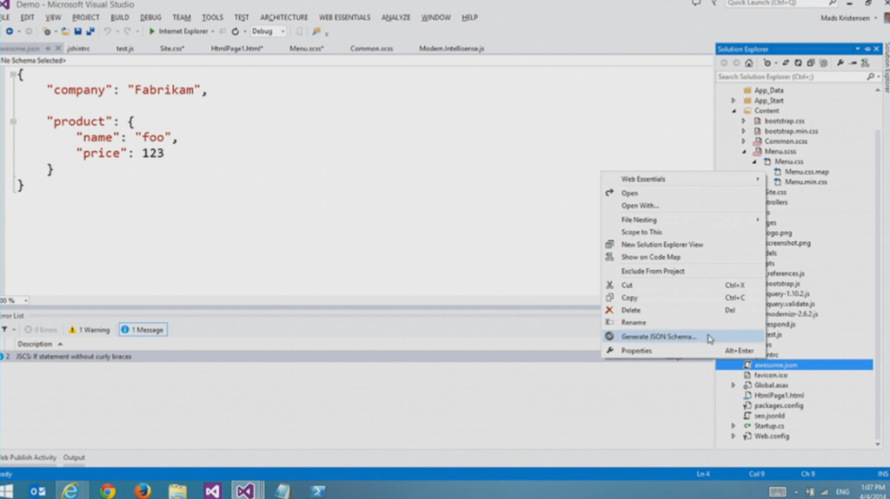The image size is (890, 499).
Task: Switch to the Output tab
Action: pyautogui.click(x=74, y=457)
